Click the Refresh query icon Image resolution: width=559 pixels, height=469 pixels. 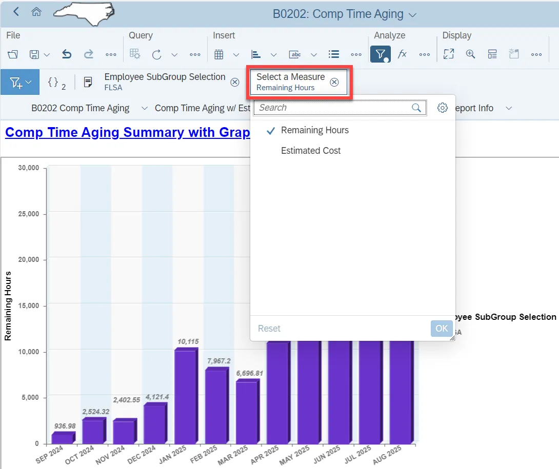[157, 54]
